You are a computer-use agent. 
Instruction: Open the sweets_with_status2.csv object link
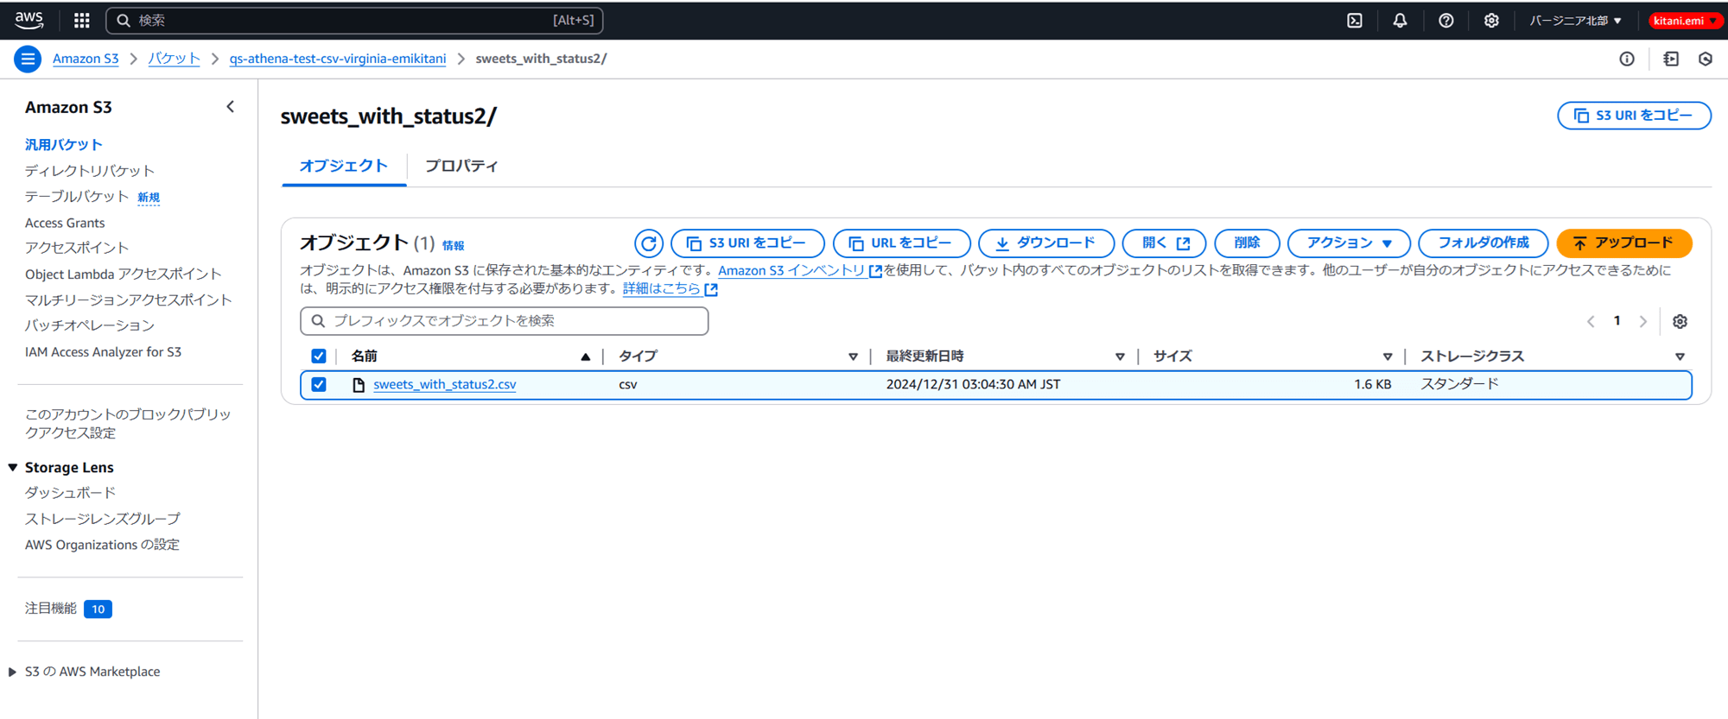(x=445, y=384)
